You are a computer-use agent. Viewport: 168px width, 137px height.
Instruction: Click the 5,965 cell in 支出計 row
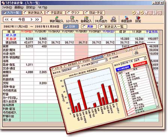pos(40,39)
